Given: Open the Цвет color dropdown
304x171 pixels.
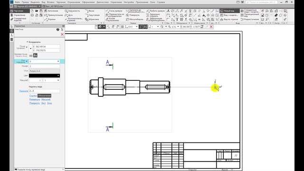Looking at the screenshot, I should tap(58, 76).
